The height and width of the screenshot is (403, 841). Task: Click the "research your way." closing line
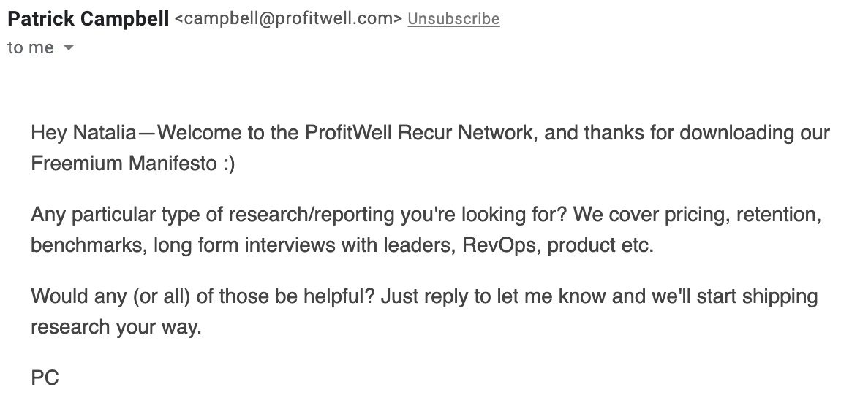116,326
